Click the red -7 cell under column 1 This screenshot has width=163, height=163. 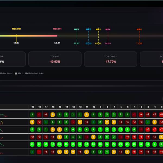[x=155, y=130]
